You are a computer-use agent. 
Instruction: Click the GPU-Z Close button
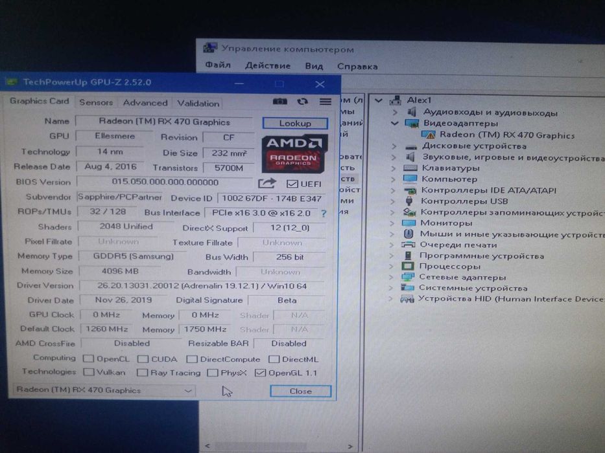[301, 391]
